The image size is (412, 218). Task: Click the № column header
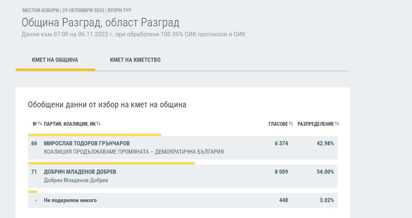pyautogui.click(x=34, y=124)
